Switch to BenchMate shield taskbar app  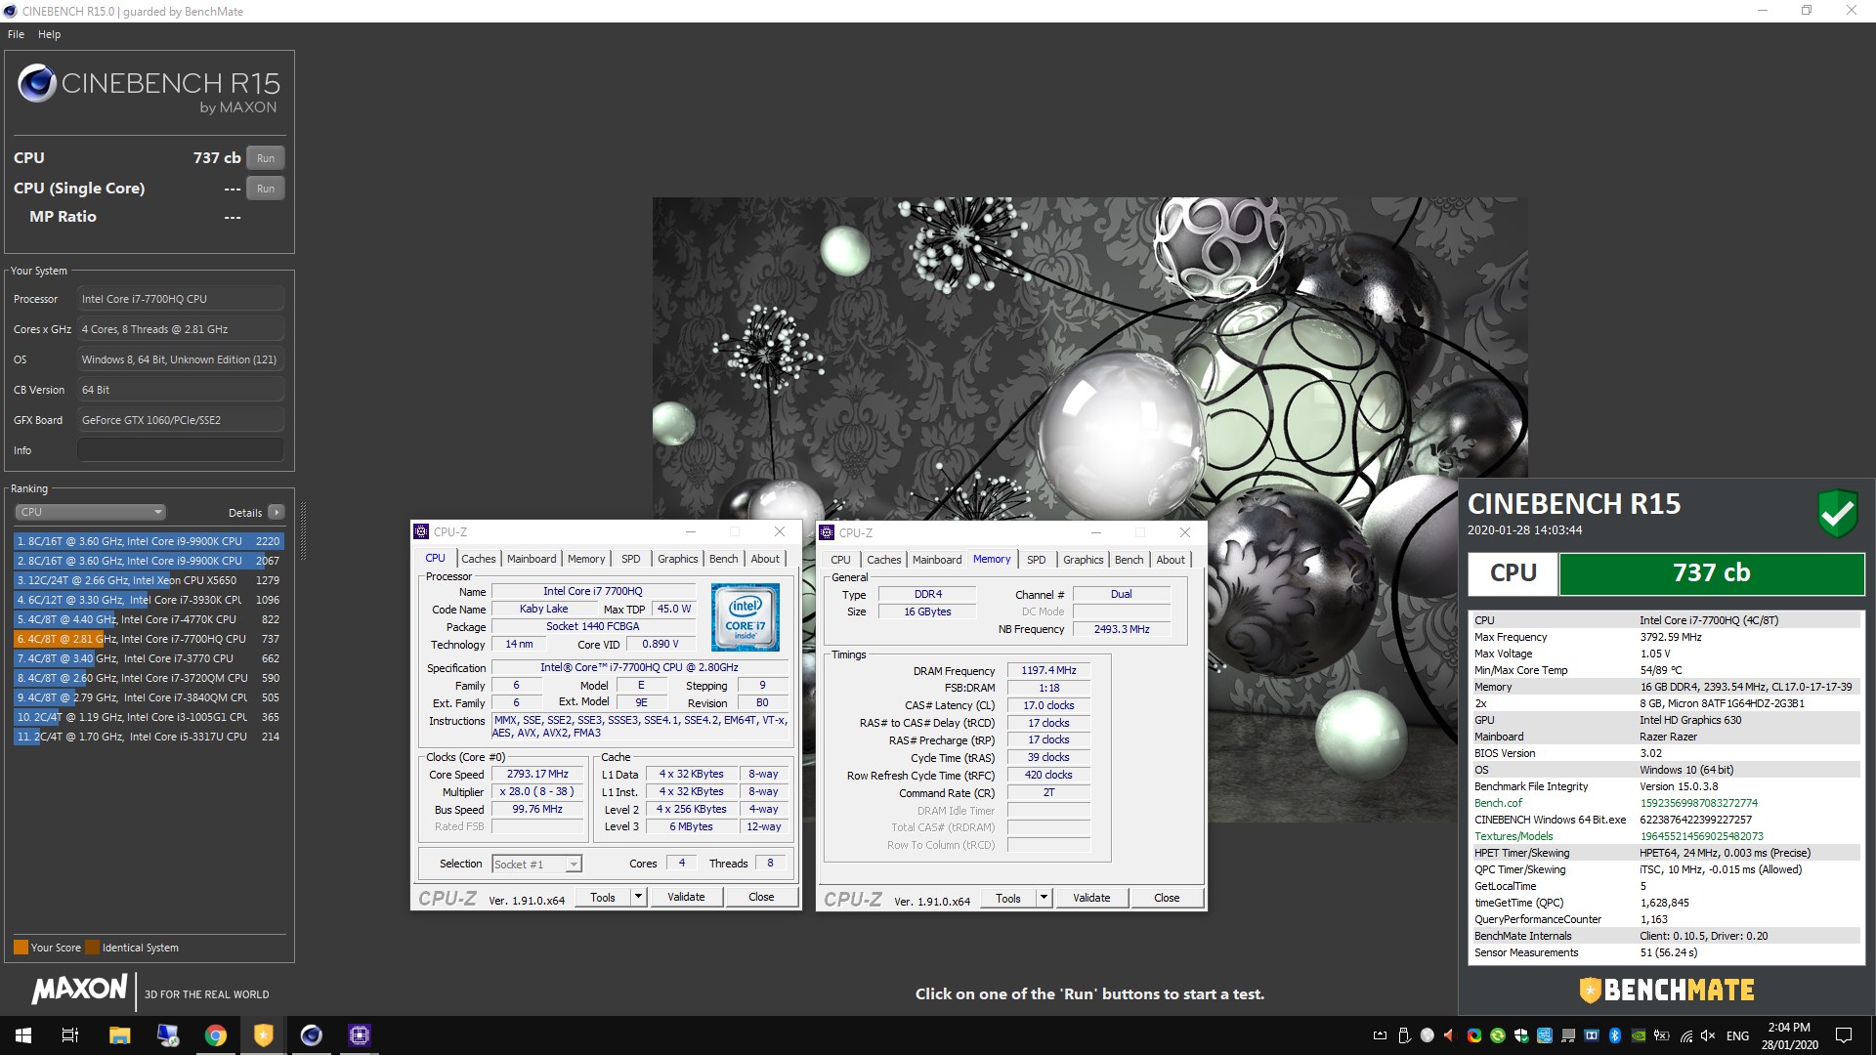click(264, 1035)
